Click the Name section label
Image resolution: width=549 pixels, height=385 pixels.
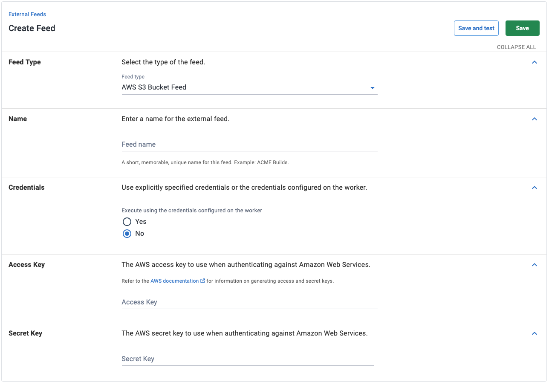(17, 119)
